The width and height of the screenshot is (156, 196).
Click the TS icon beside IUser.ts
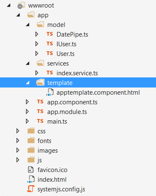(x=50, y=44)
